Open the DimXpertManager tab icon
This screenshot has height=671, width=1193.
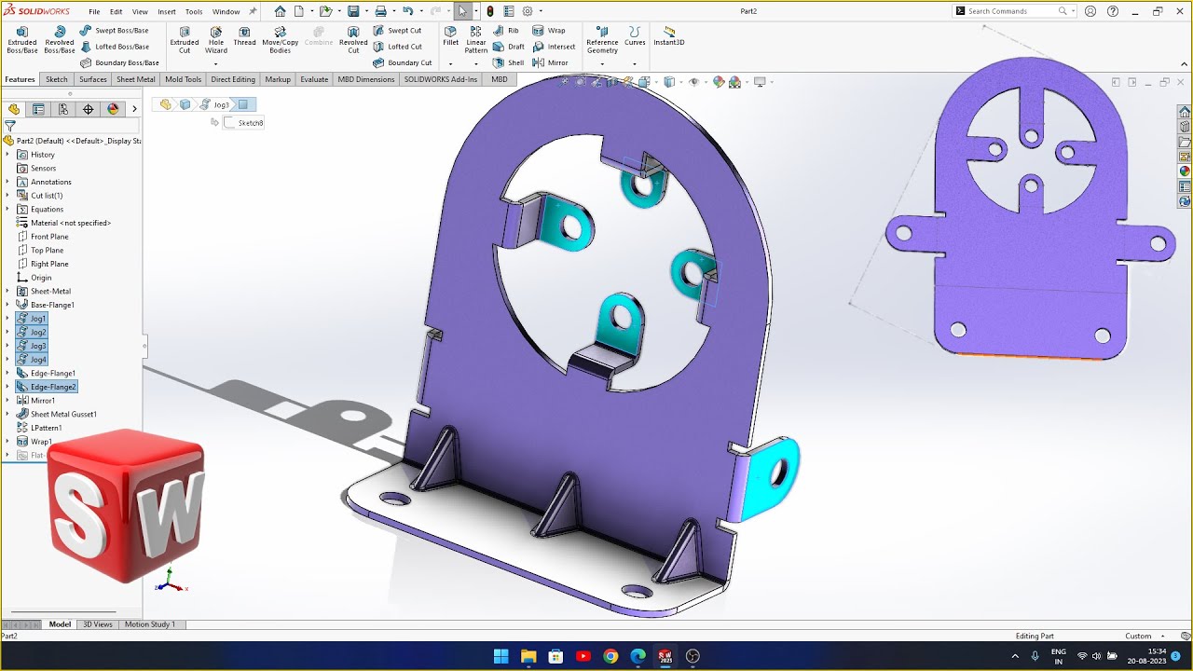[x=89, y=109]
